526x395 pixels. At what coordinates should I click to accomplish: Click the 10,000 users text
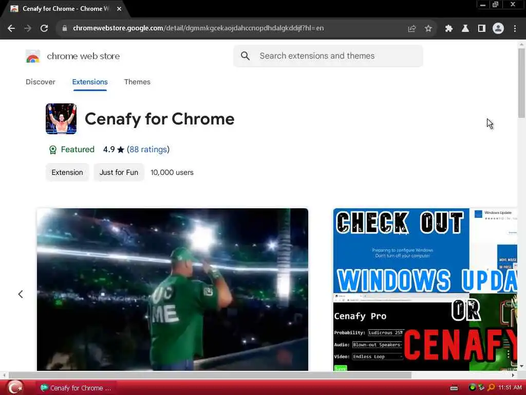pyautogui.click(x=172, y=172)
